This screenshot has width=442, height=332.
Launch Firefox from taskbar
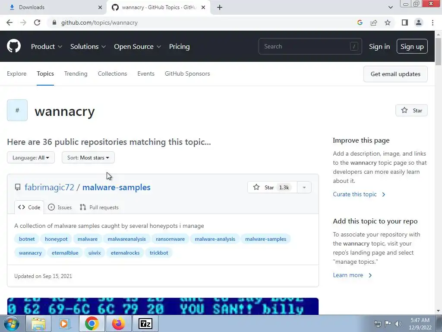tap(118, 323)
